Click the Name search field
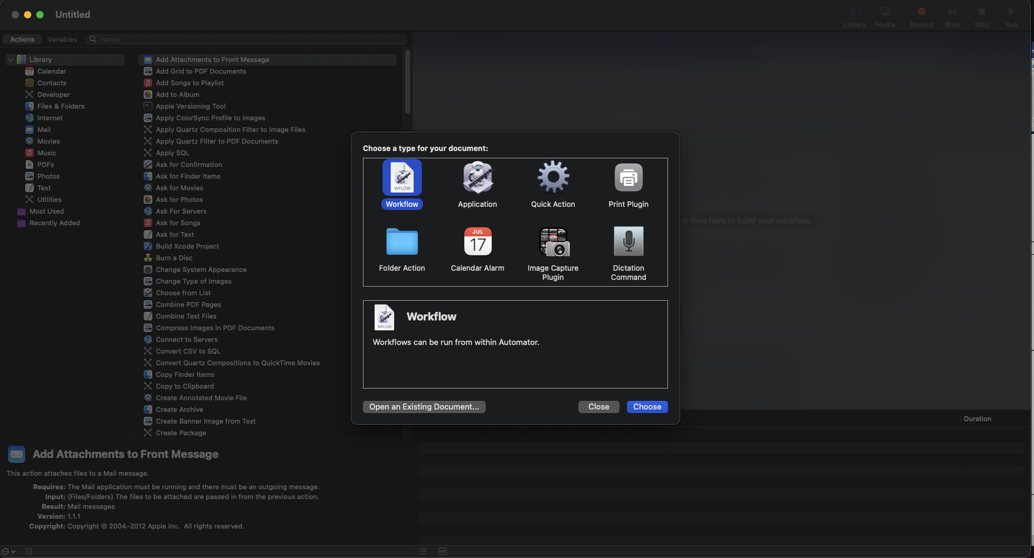Viewport: 1034px width, 558px height. tap(246, 39)
